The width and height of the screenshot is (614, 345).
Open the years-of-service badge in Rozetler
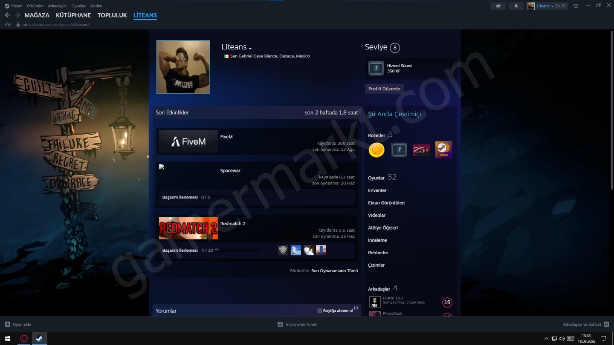(399, 150)
